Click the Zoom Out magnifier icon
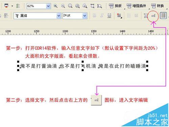 (63, 6)
